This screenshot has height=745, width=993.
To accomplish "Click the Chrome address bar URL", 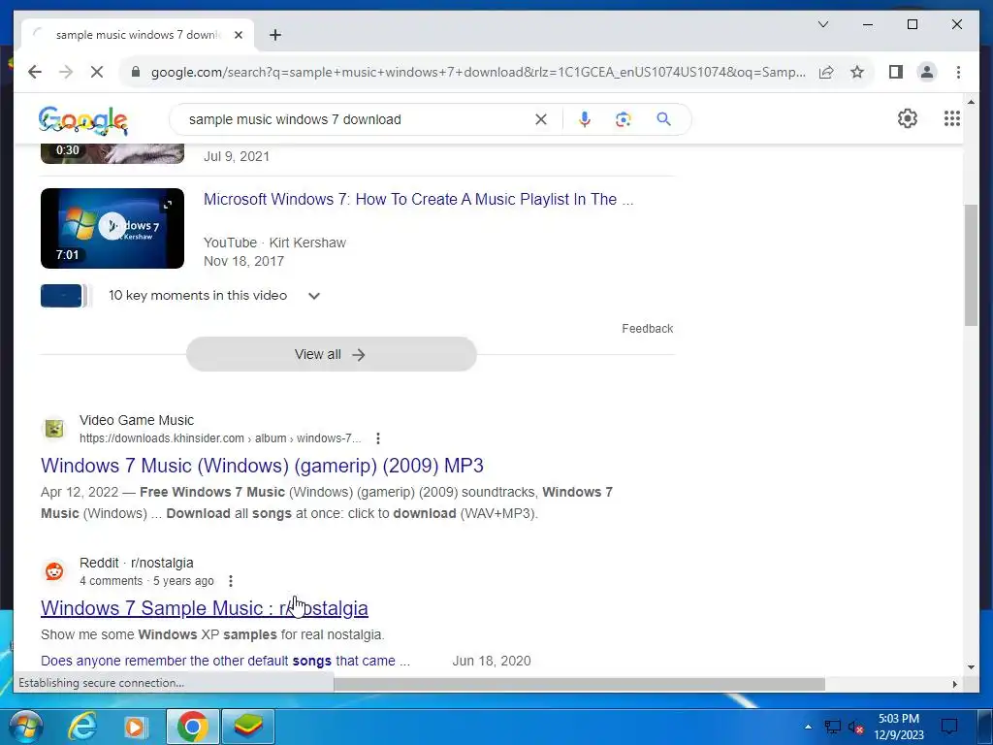I will pos(478,72).
